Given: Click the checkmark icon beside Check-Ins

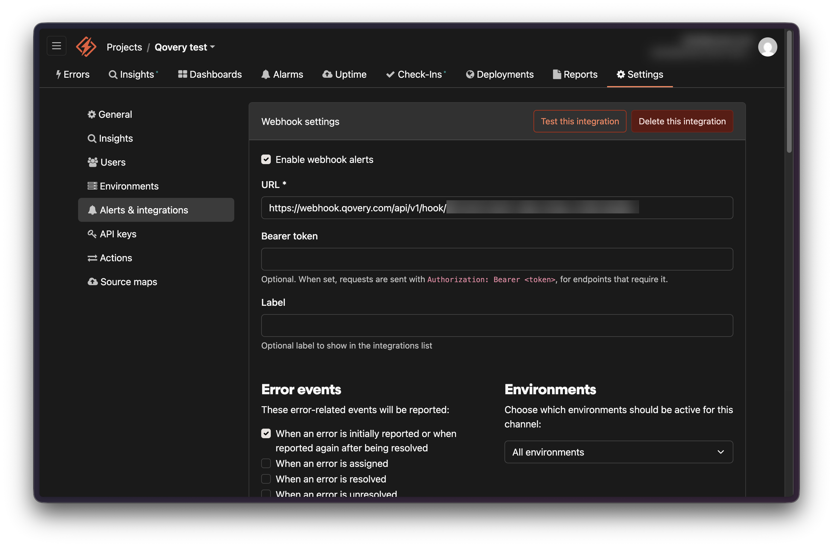Looking at the screenshot, I should (x=390, y=74).
